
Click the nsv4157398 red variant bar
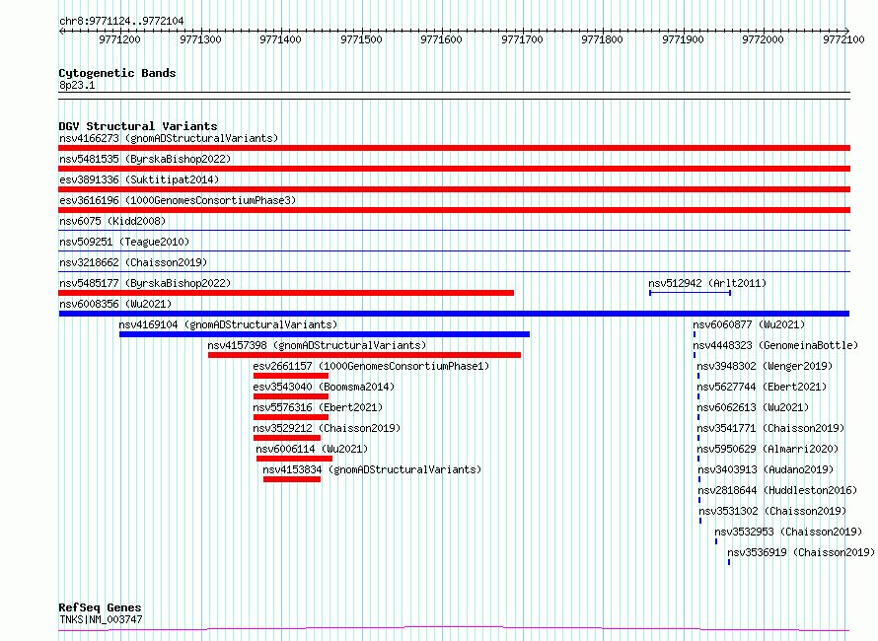coord(365,355)
